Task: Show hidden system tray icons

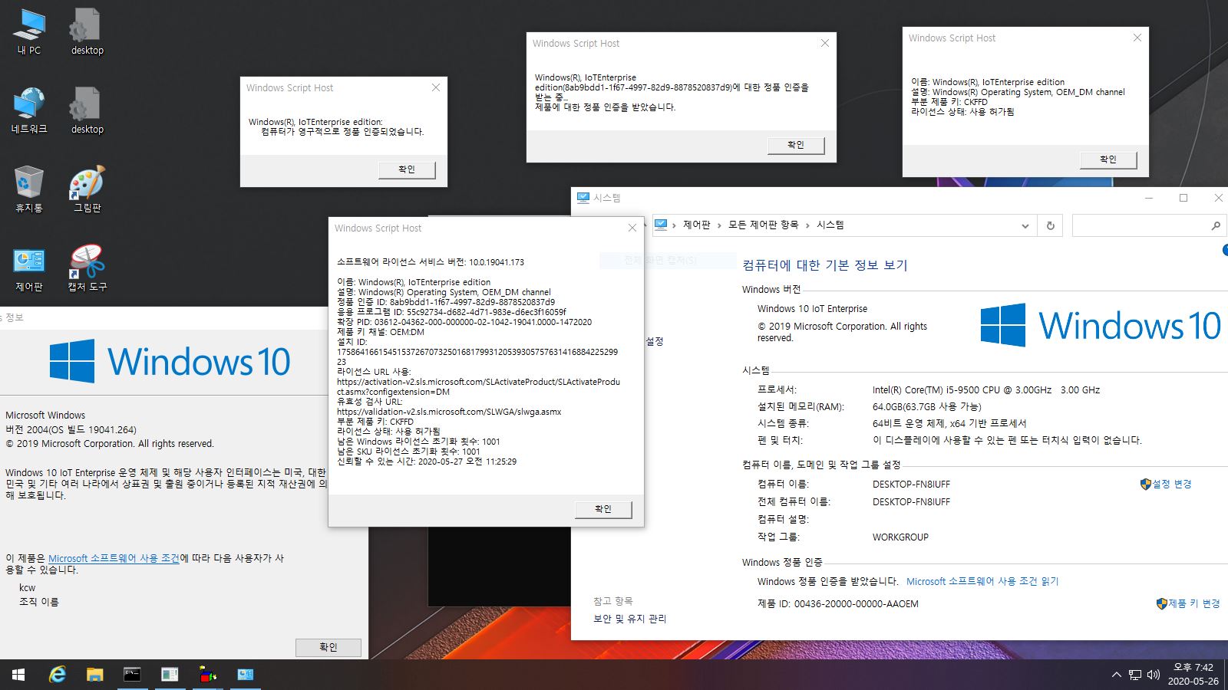Action: 1116,675
